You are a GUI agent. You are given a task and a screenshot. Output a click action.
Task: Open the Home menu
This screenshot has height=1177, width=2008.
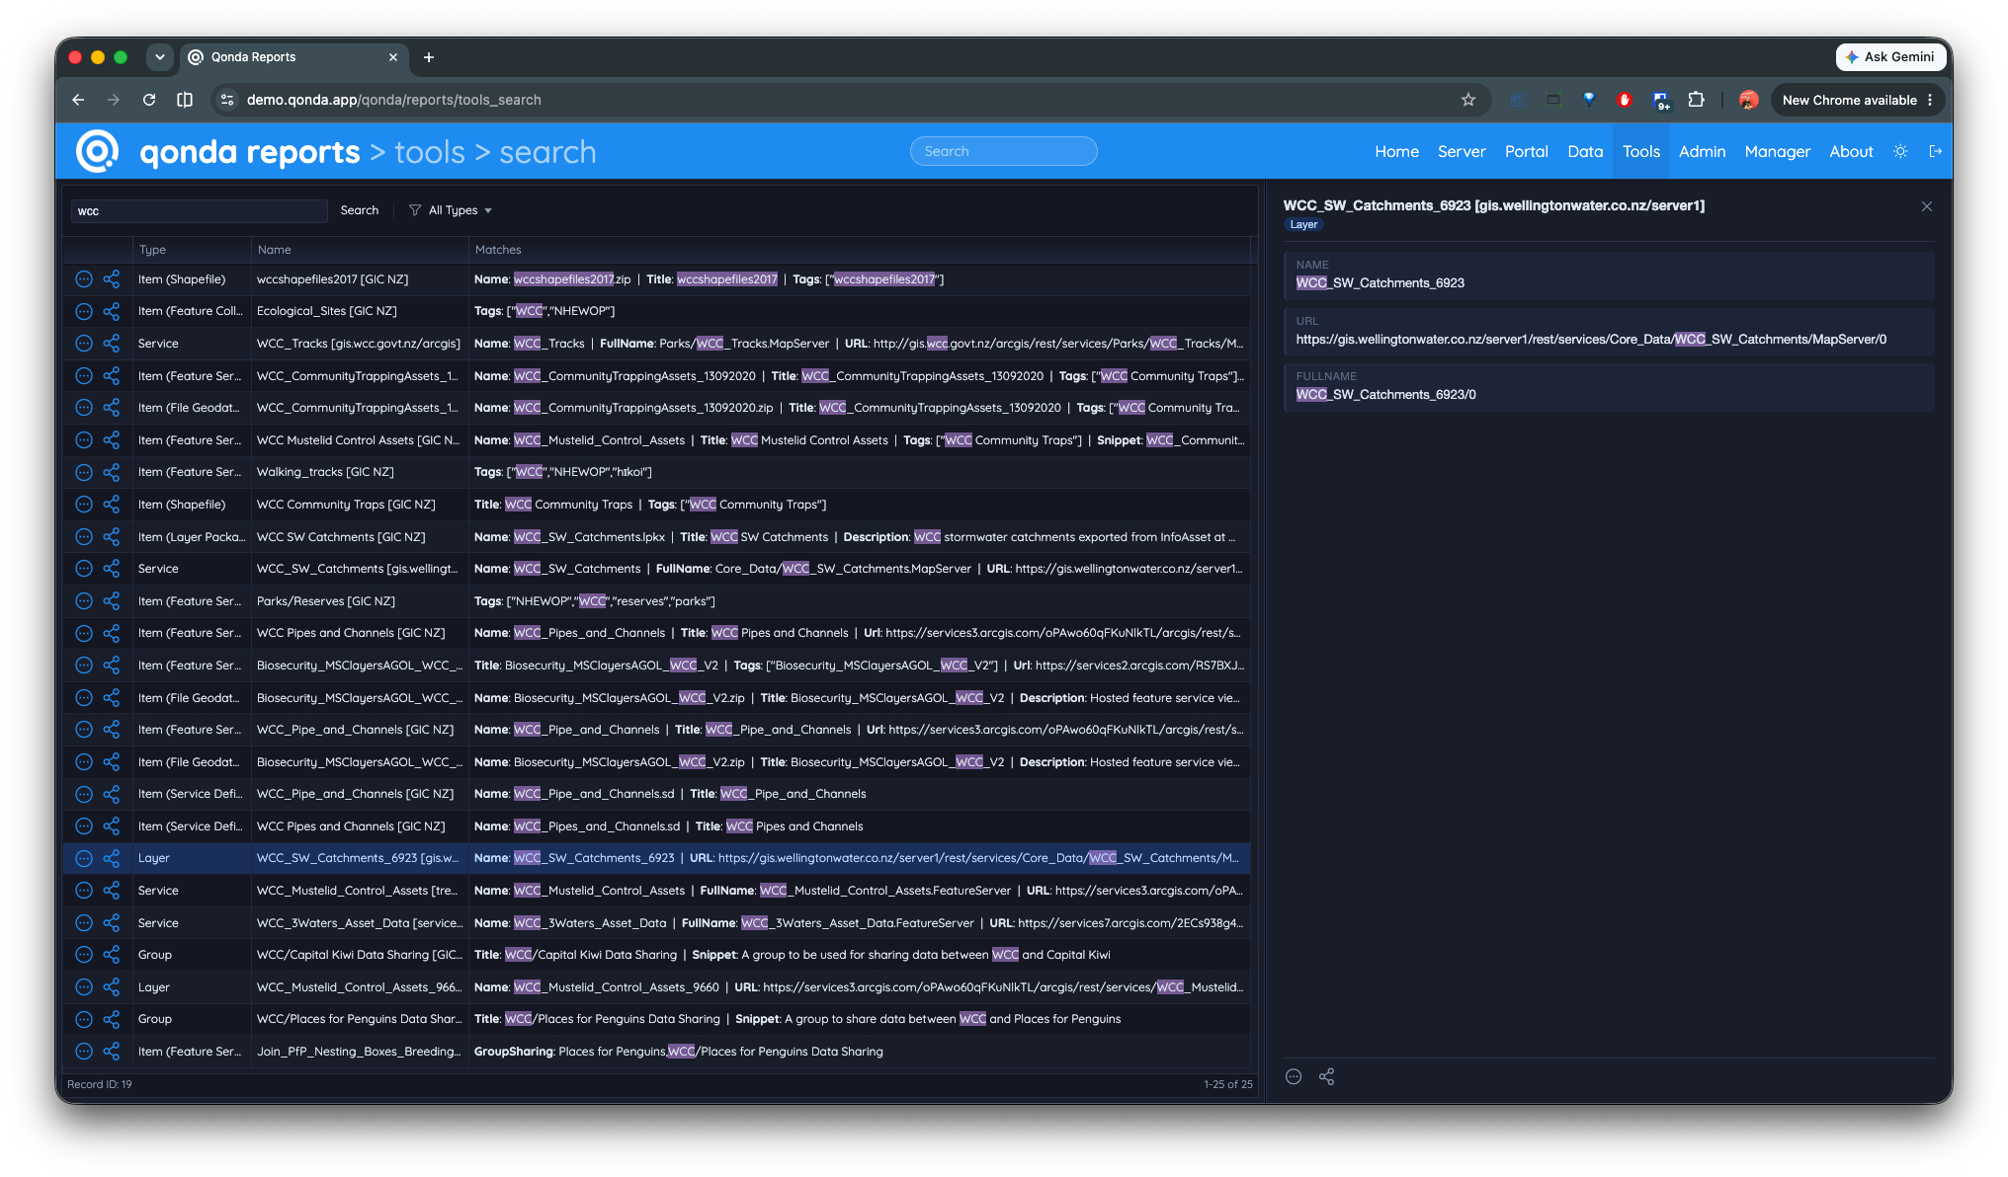(x=1396, y=151)
